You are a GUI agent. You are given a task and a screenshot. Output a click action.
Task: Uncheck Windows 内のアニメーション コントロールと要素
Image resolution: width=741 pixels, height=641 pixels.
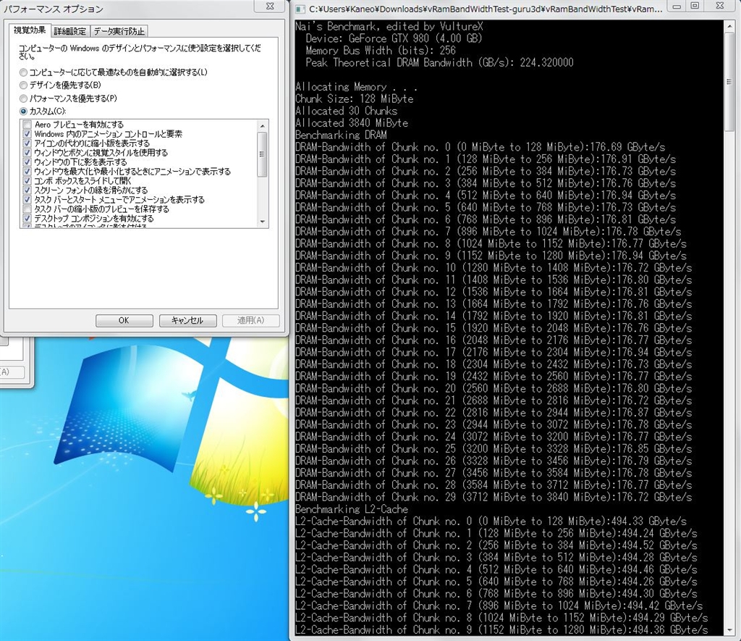coord(27,134)
